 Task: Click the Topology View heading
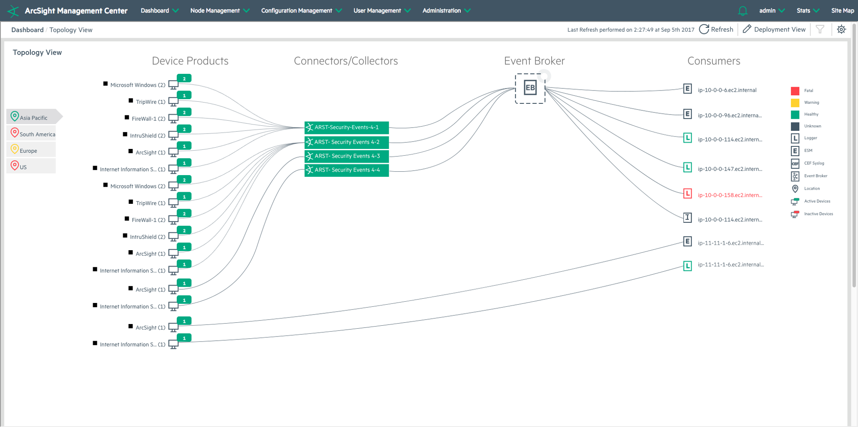coord(37,52)
